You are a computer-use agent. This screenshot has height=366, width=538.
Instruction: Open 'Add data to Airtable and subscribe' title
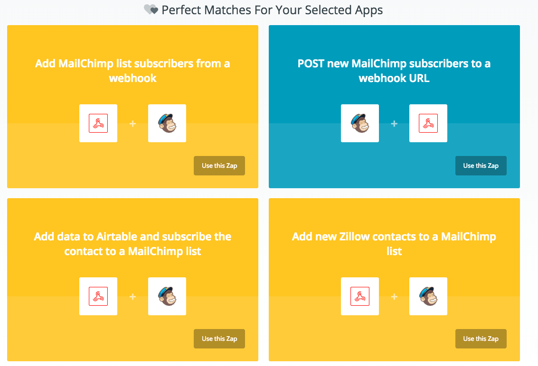[132, 244]
